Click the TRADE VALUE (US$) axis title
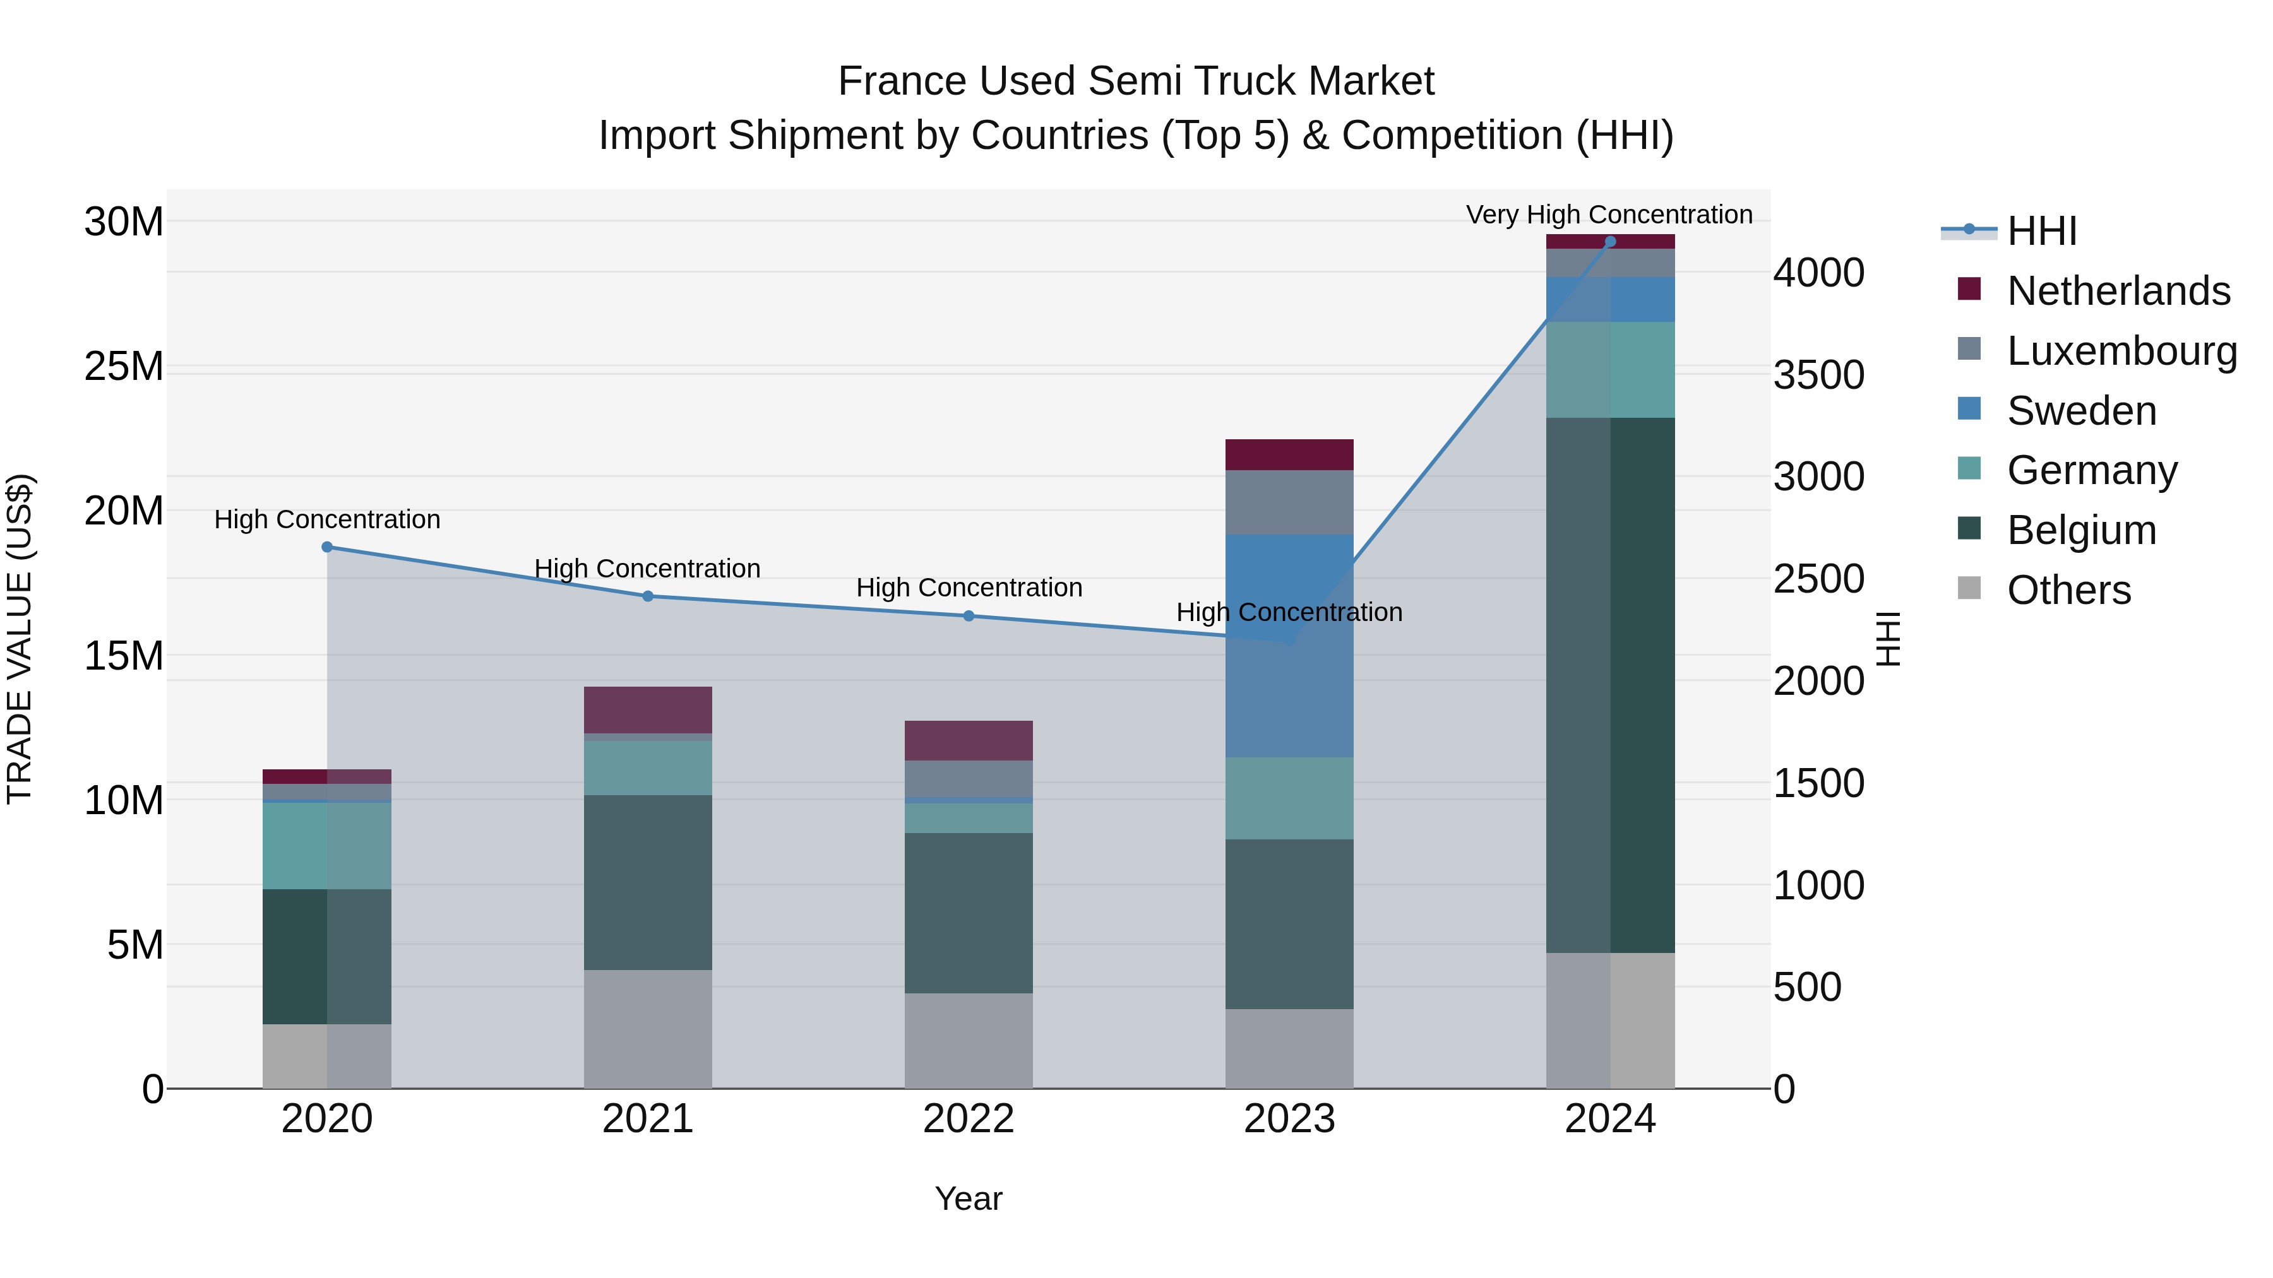Viewport: 2273px width, 1278px height. coord(20,639)
